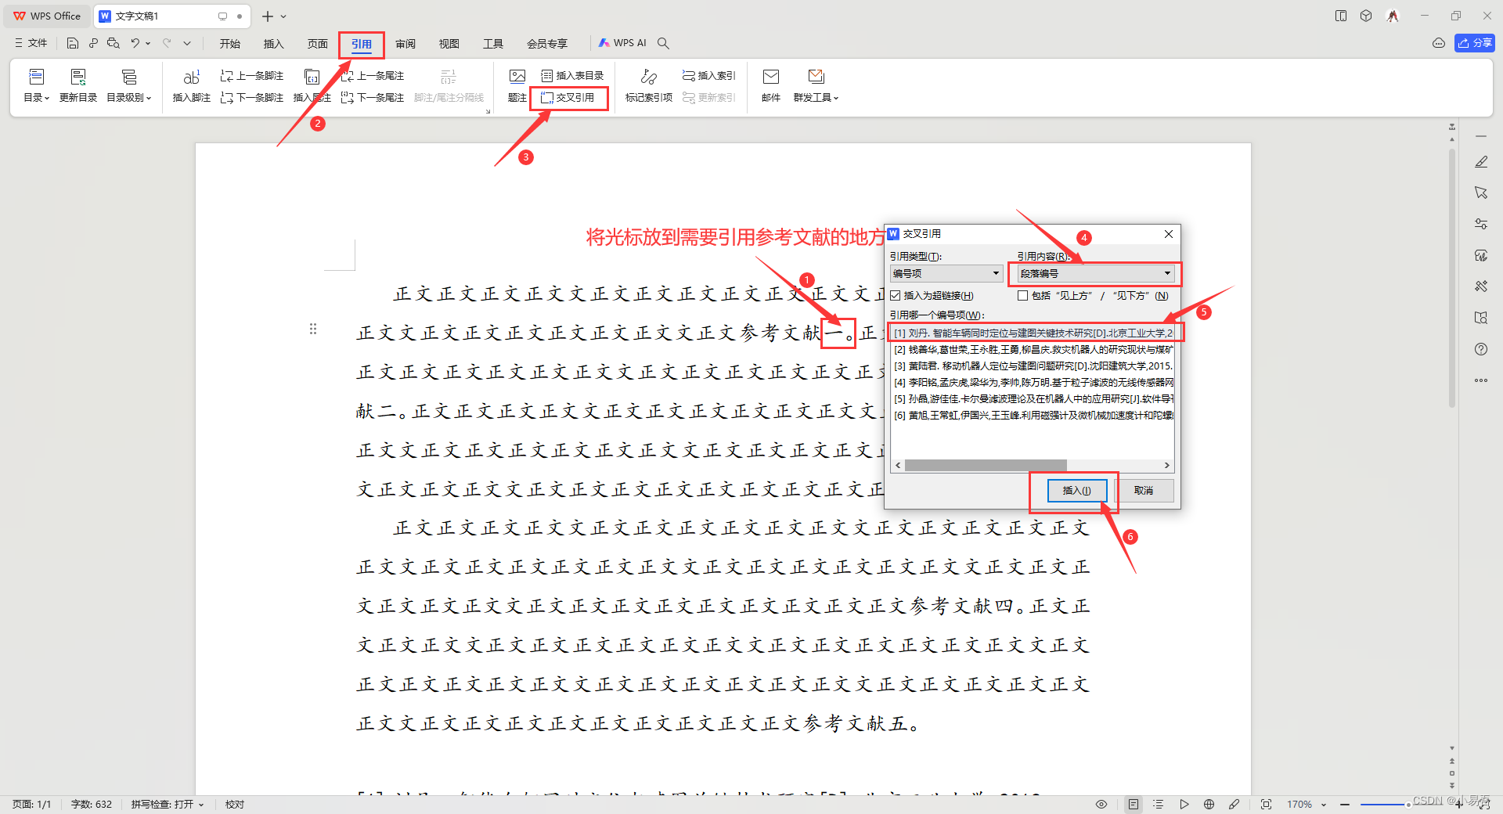
Task: Open a new document tab with plus button
Action: [268, 16]
